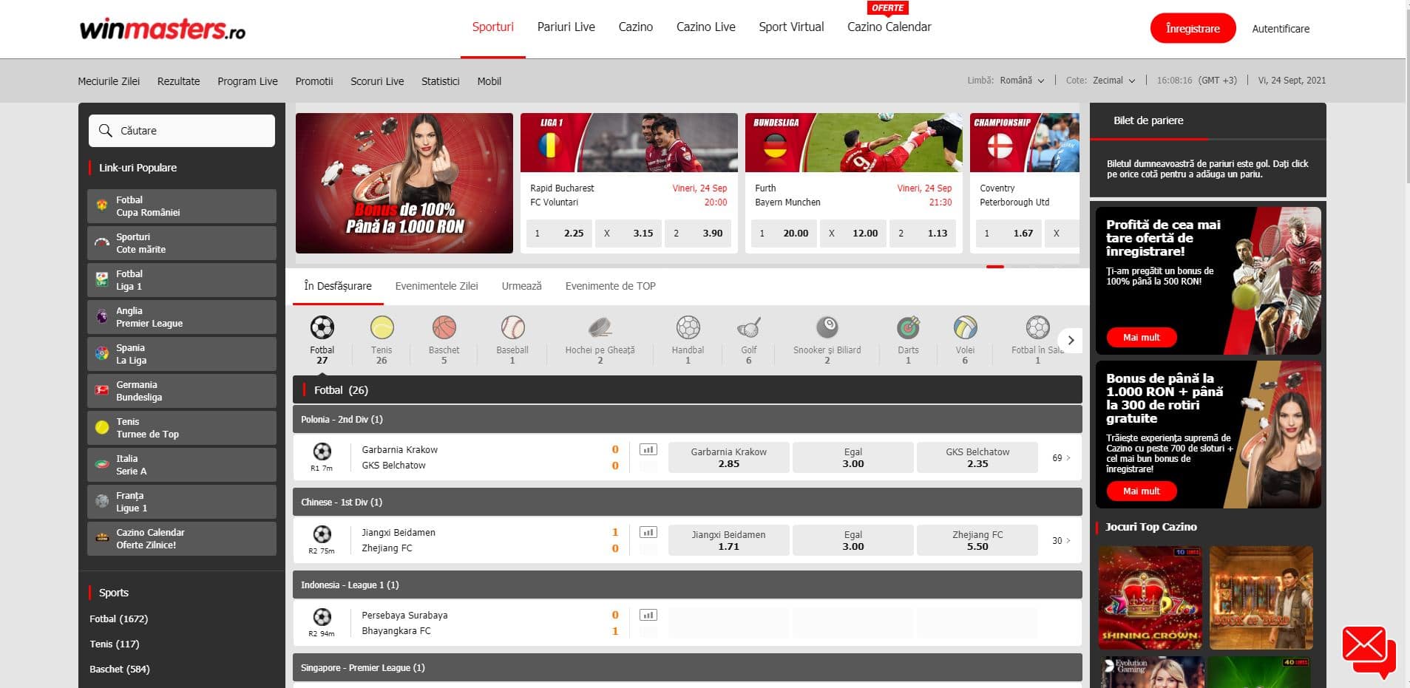Select the Volei sport icon
This screenshot has width=1410, height=688.
[x=965, y=327]
